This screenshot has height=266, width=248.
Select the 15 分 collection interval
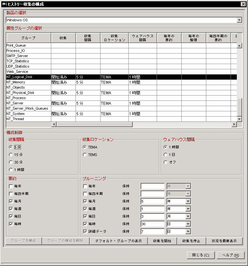click(11, 155)
